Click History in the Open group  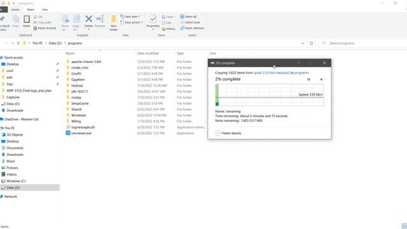[x=169, y=29]
